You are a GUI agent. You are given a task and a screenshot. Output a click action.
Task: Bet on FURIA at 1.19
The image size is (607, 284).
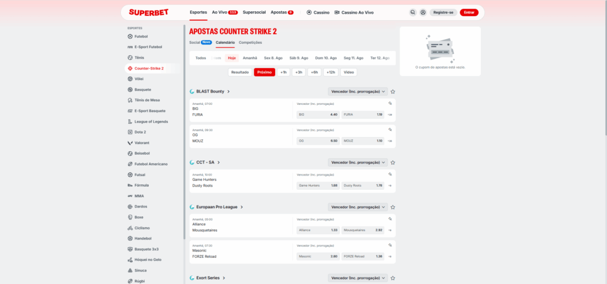coord(363,114)
